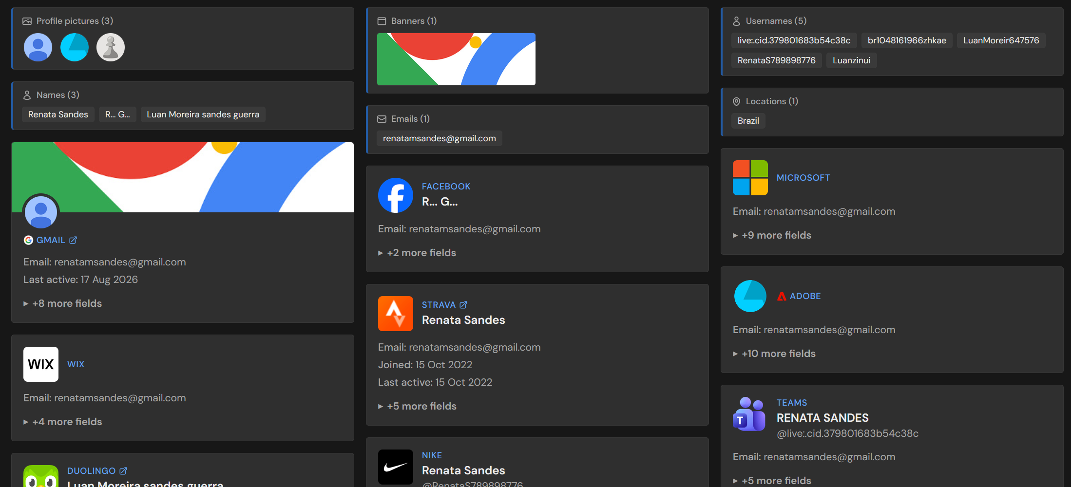Click the Names section person icon
This screenshot has height=487, width=1071.
point(27,95)
